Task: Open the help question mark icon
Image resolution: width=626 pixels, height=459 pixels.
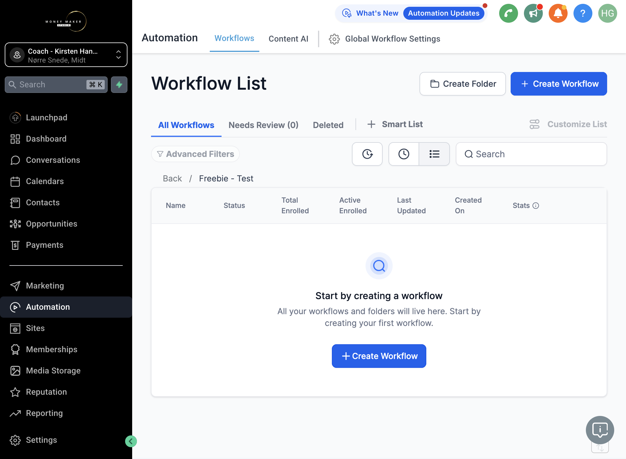Action: point(583,13)
